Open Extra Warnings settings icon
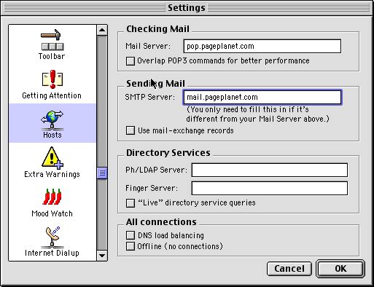This screenshot has height=287, width=374. click(52, 158)
